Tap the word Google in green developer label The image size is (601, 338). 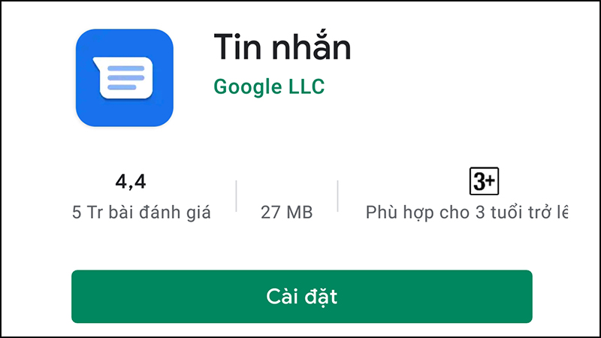[248, 87]
